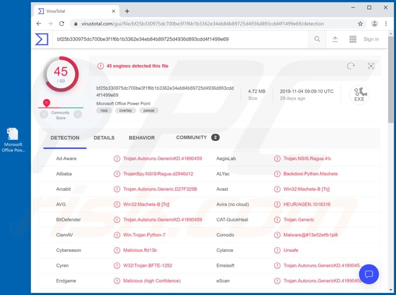Switch to the COMMUNITY tab
Screen dimensions: 396x295
[197, 138]
